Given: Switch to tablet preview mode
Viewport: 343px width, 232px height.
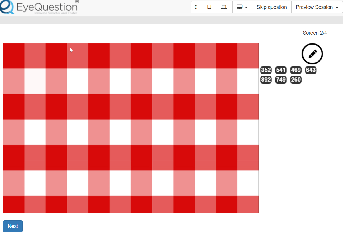Looking at the screenshot, I should (209, 7).
